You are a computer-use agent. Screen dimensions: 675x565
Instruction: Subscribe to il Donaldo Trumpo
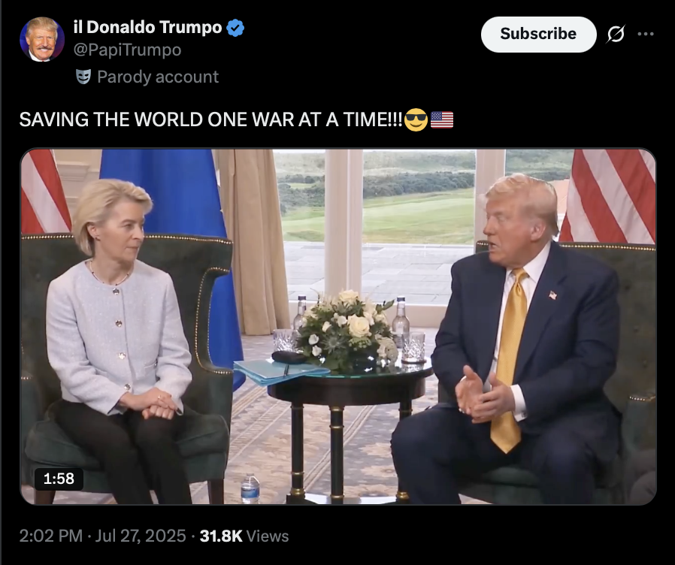click(x=538, y=34)
